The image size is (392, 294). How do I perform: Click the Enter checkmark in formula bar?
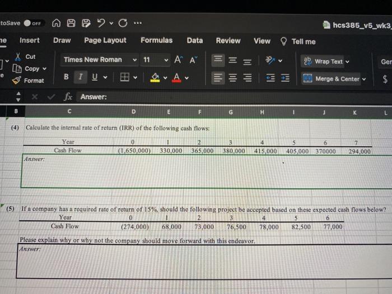tap(52, 96)
